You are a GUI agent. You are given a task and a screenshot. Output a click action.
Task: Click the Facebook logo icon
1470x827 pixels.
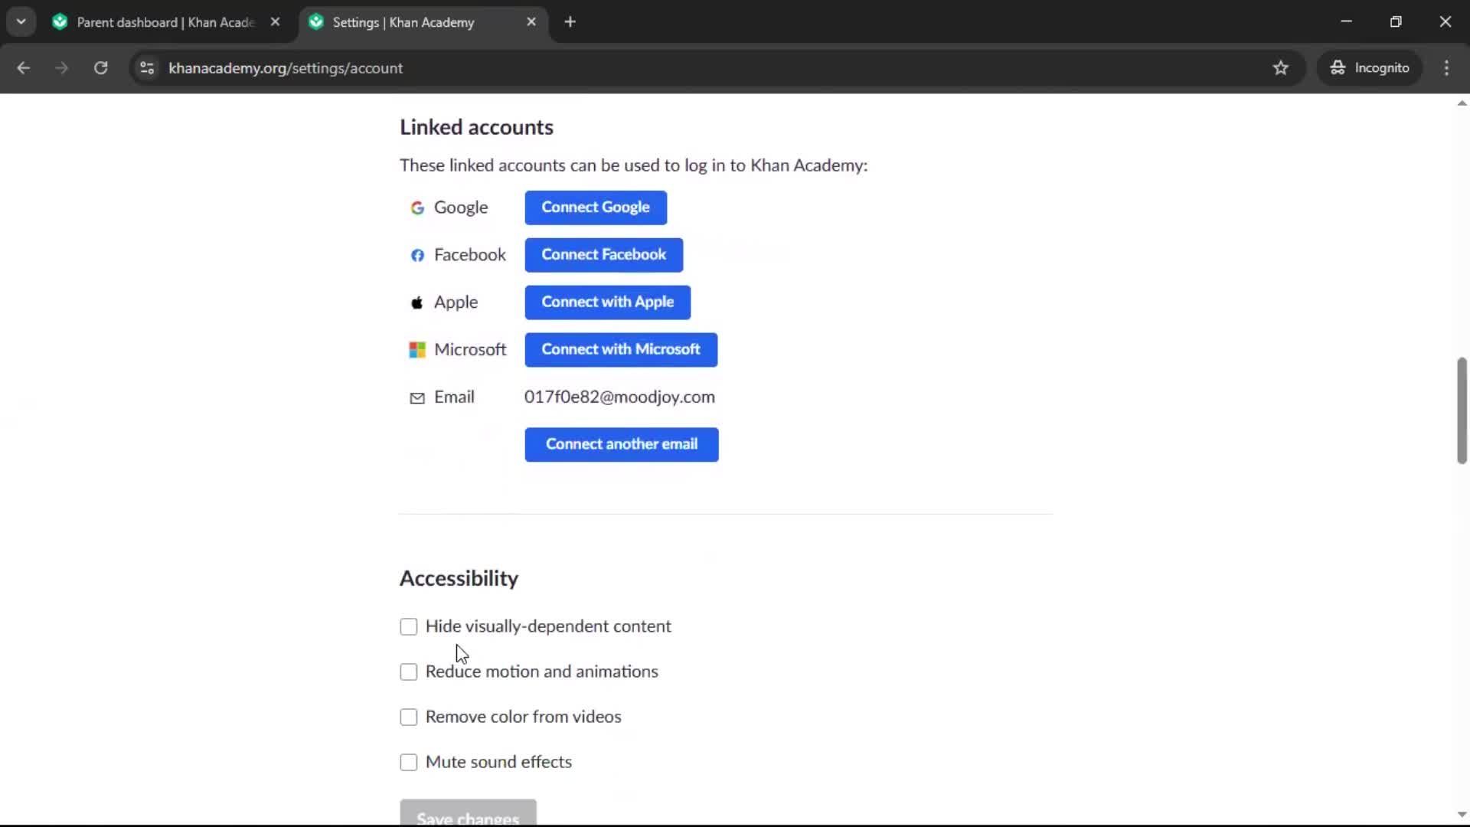click(417, 256)
